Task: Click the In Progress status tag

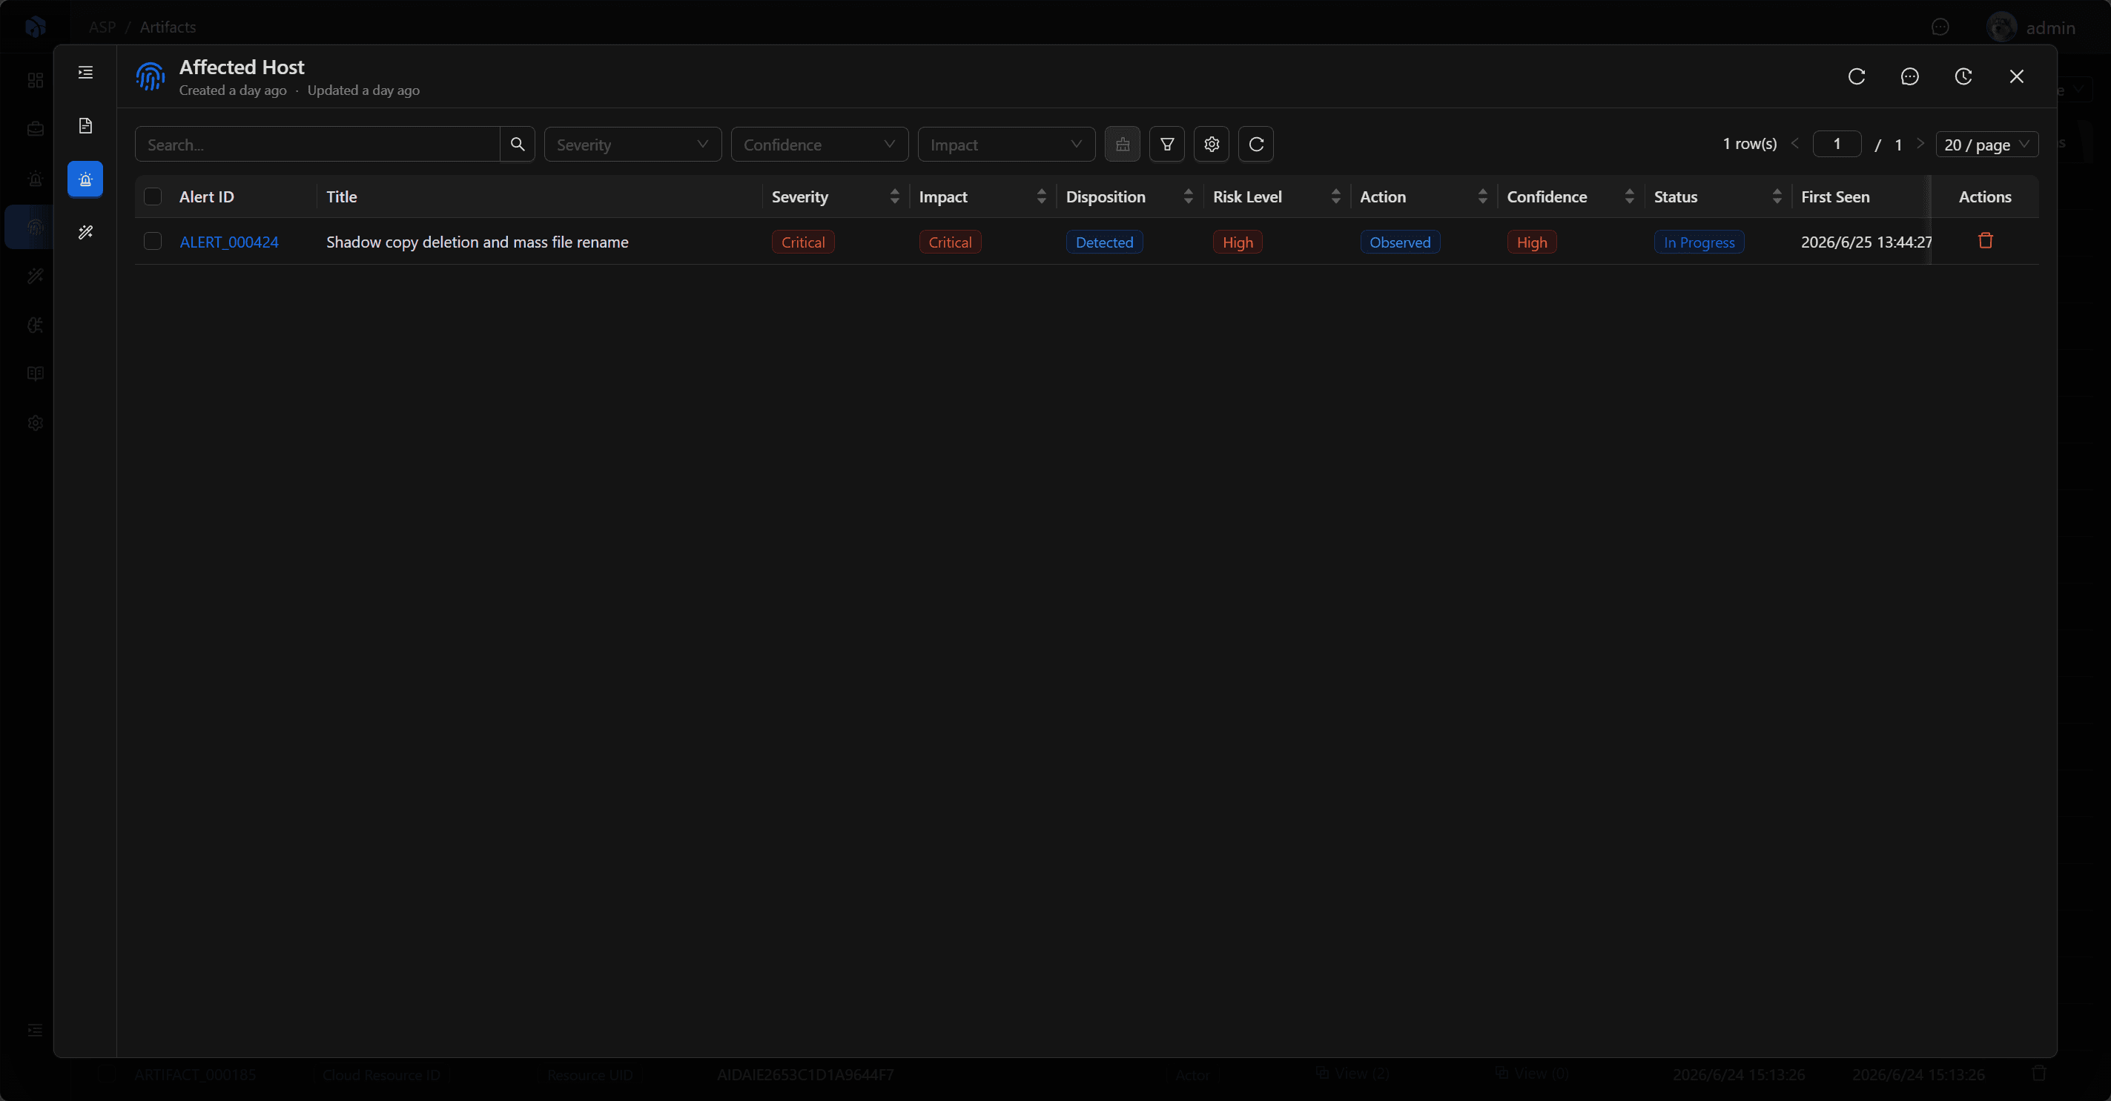Action: pyautogui.click(x=1699, y=242)
